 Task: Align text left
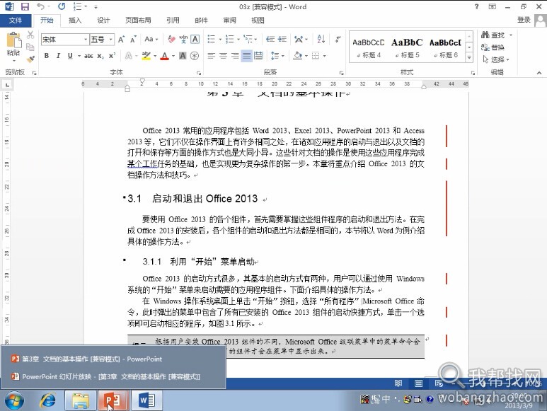click(x=211, y=56)
